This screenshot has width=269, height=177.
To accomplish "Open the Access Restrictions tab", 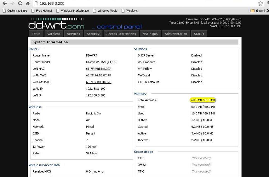I will pos(121,34).
